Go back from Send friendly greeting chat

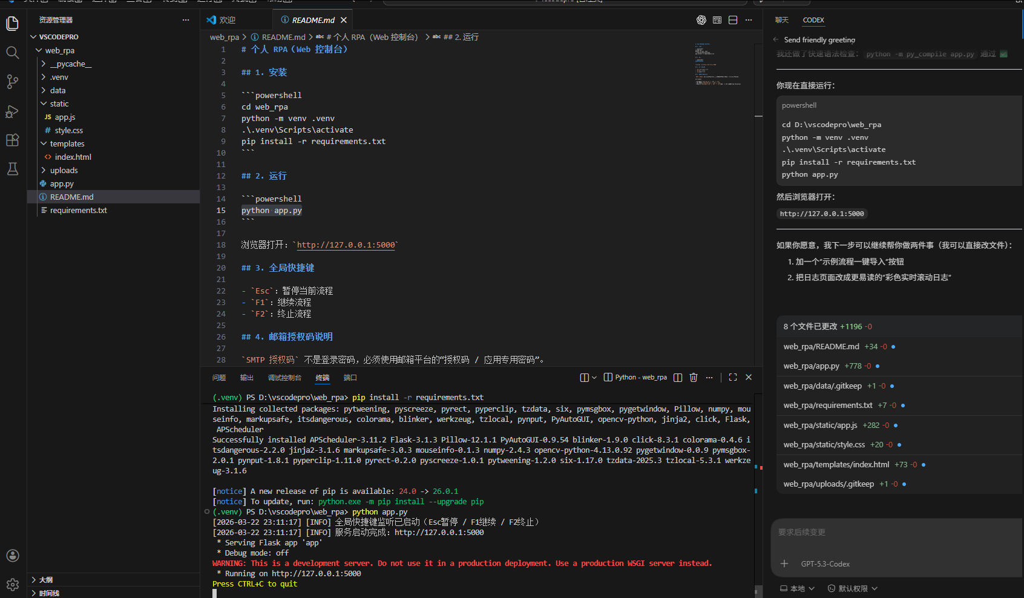pos(776,40)
